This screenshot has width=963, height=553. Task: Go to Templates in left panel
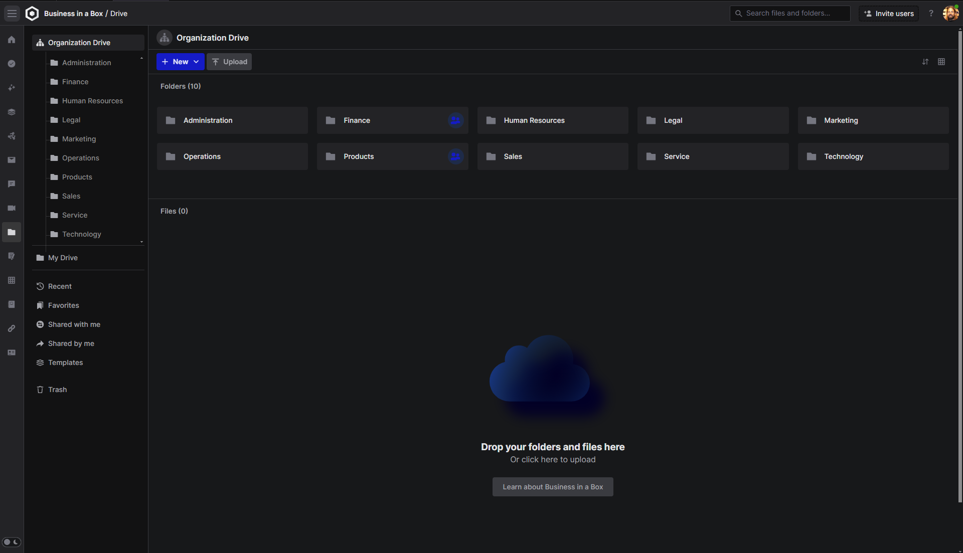tap(65, 362)
